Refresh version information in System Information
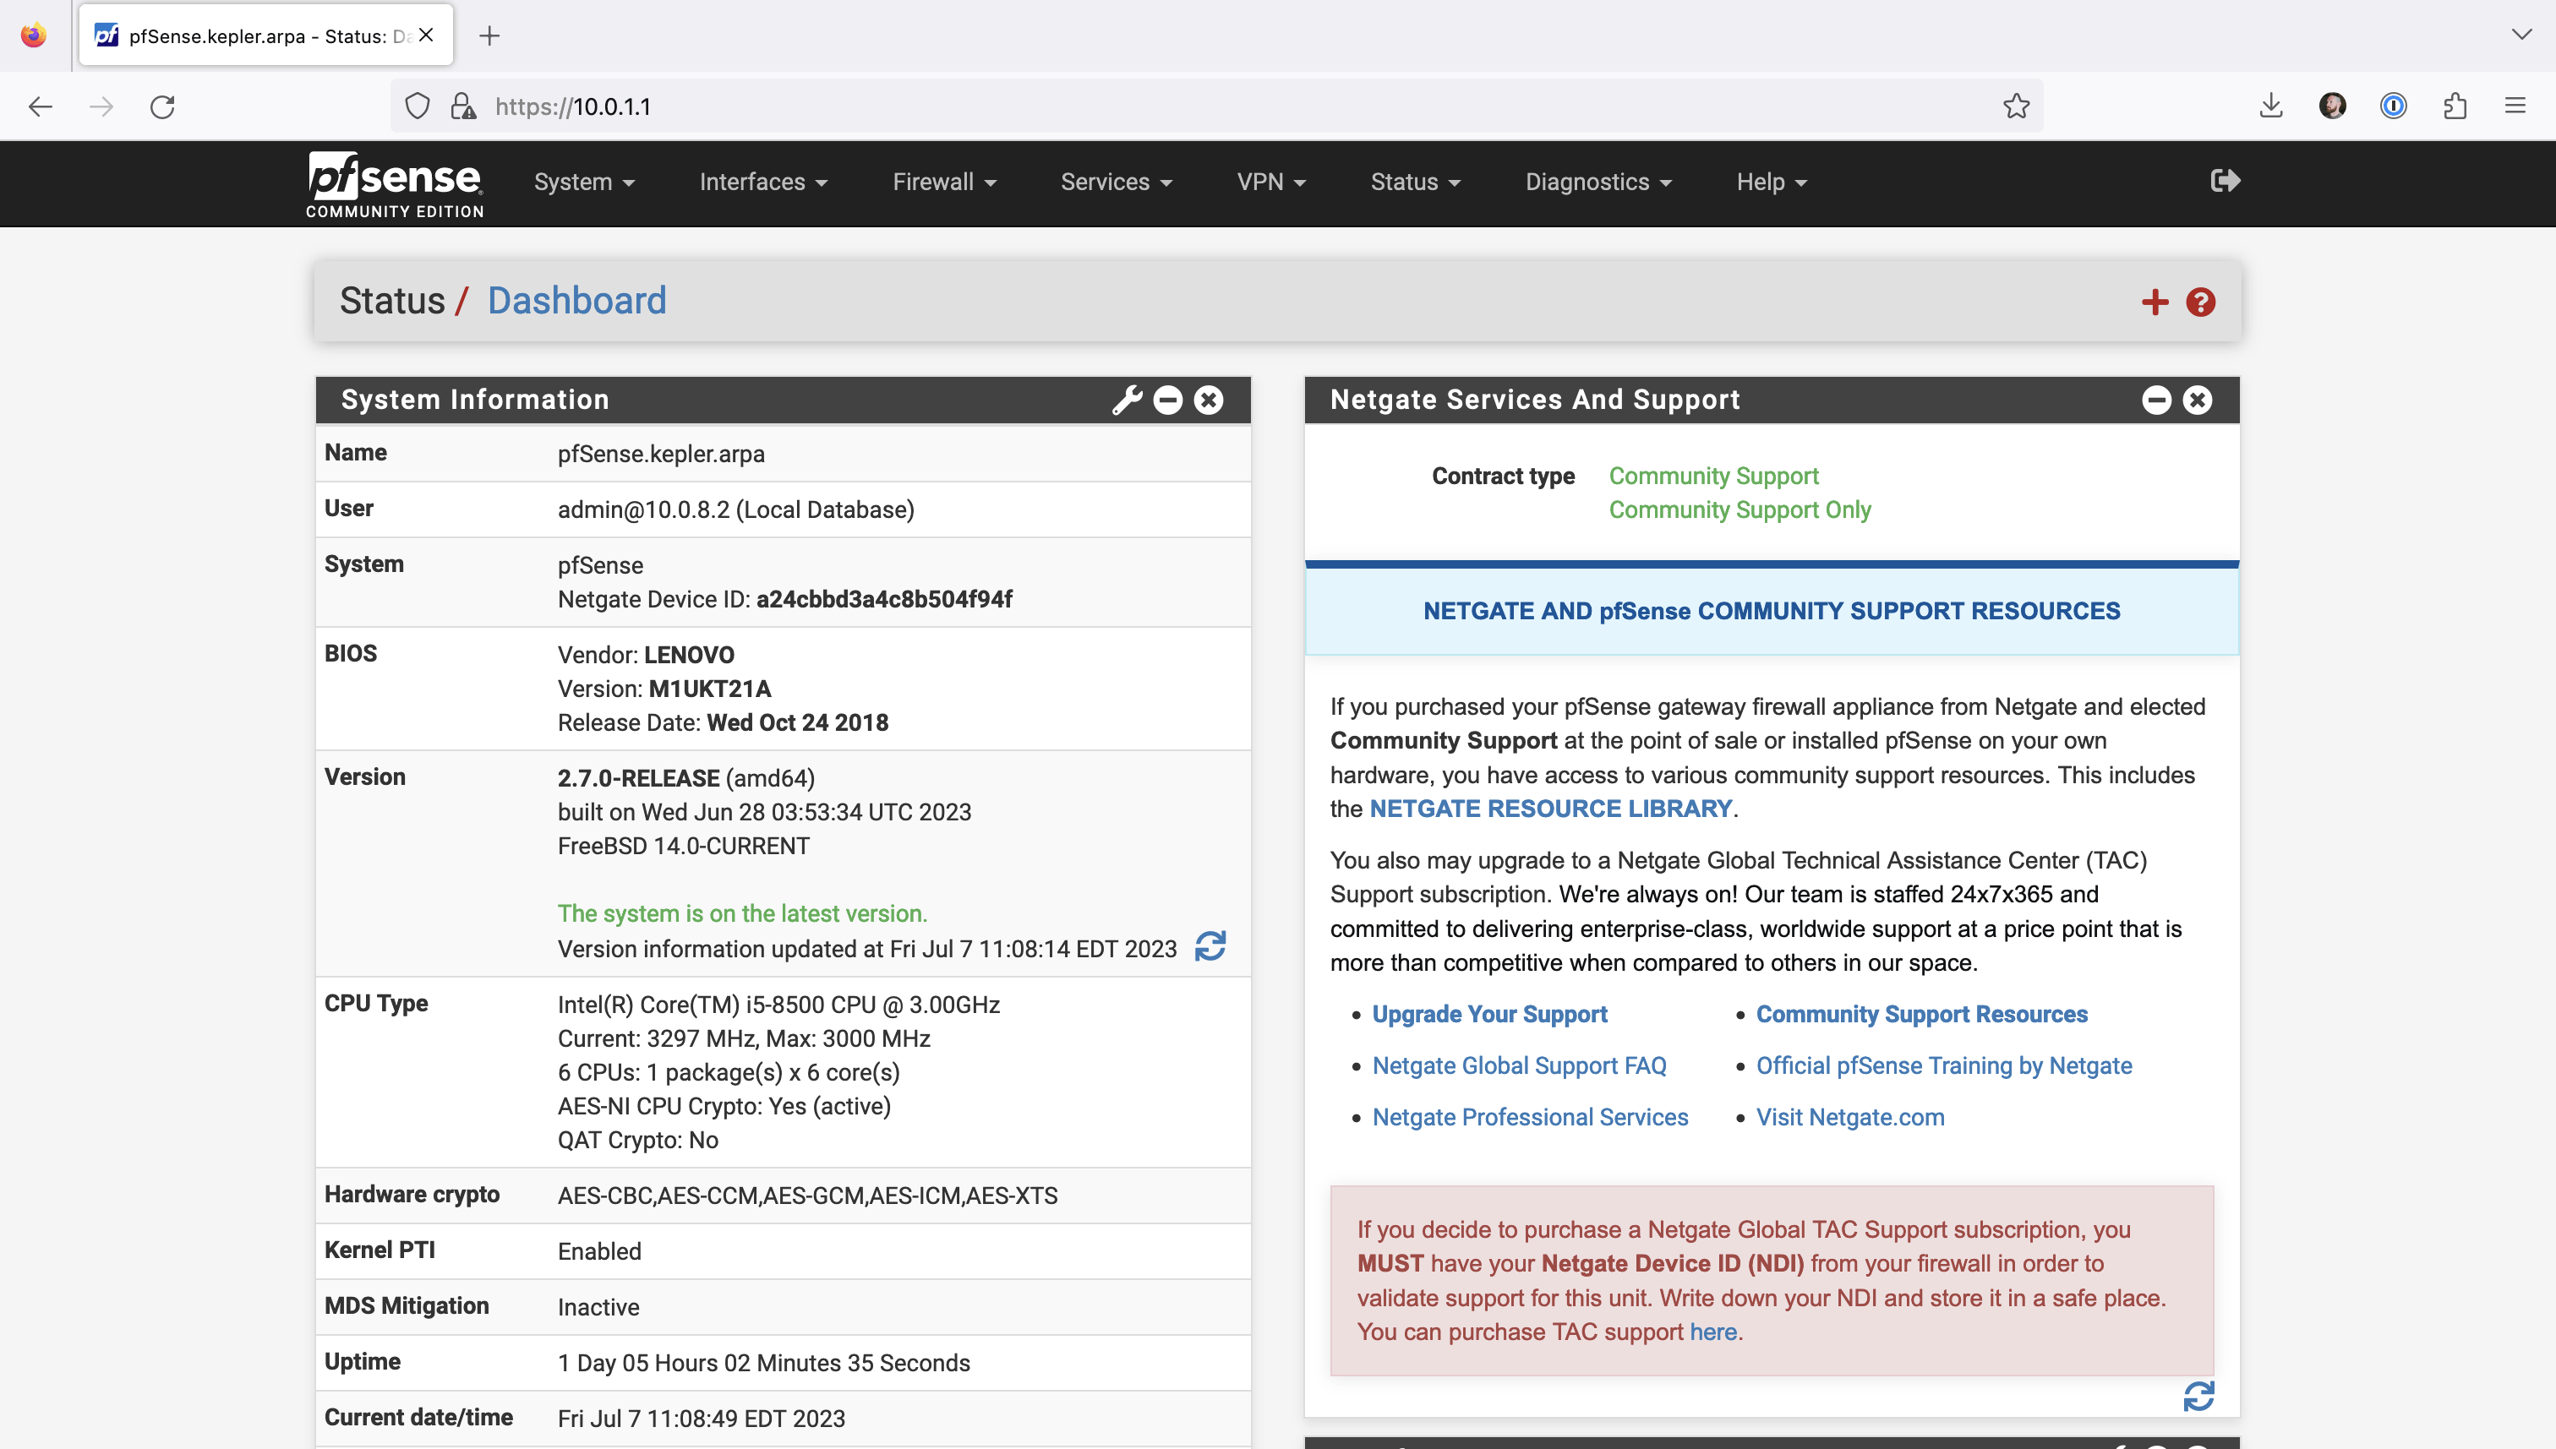The width and height of the screenshot is (2556, 1449). tap(1210, 945)
